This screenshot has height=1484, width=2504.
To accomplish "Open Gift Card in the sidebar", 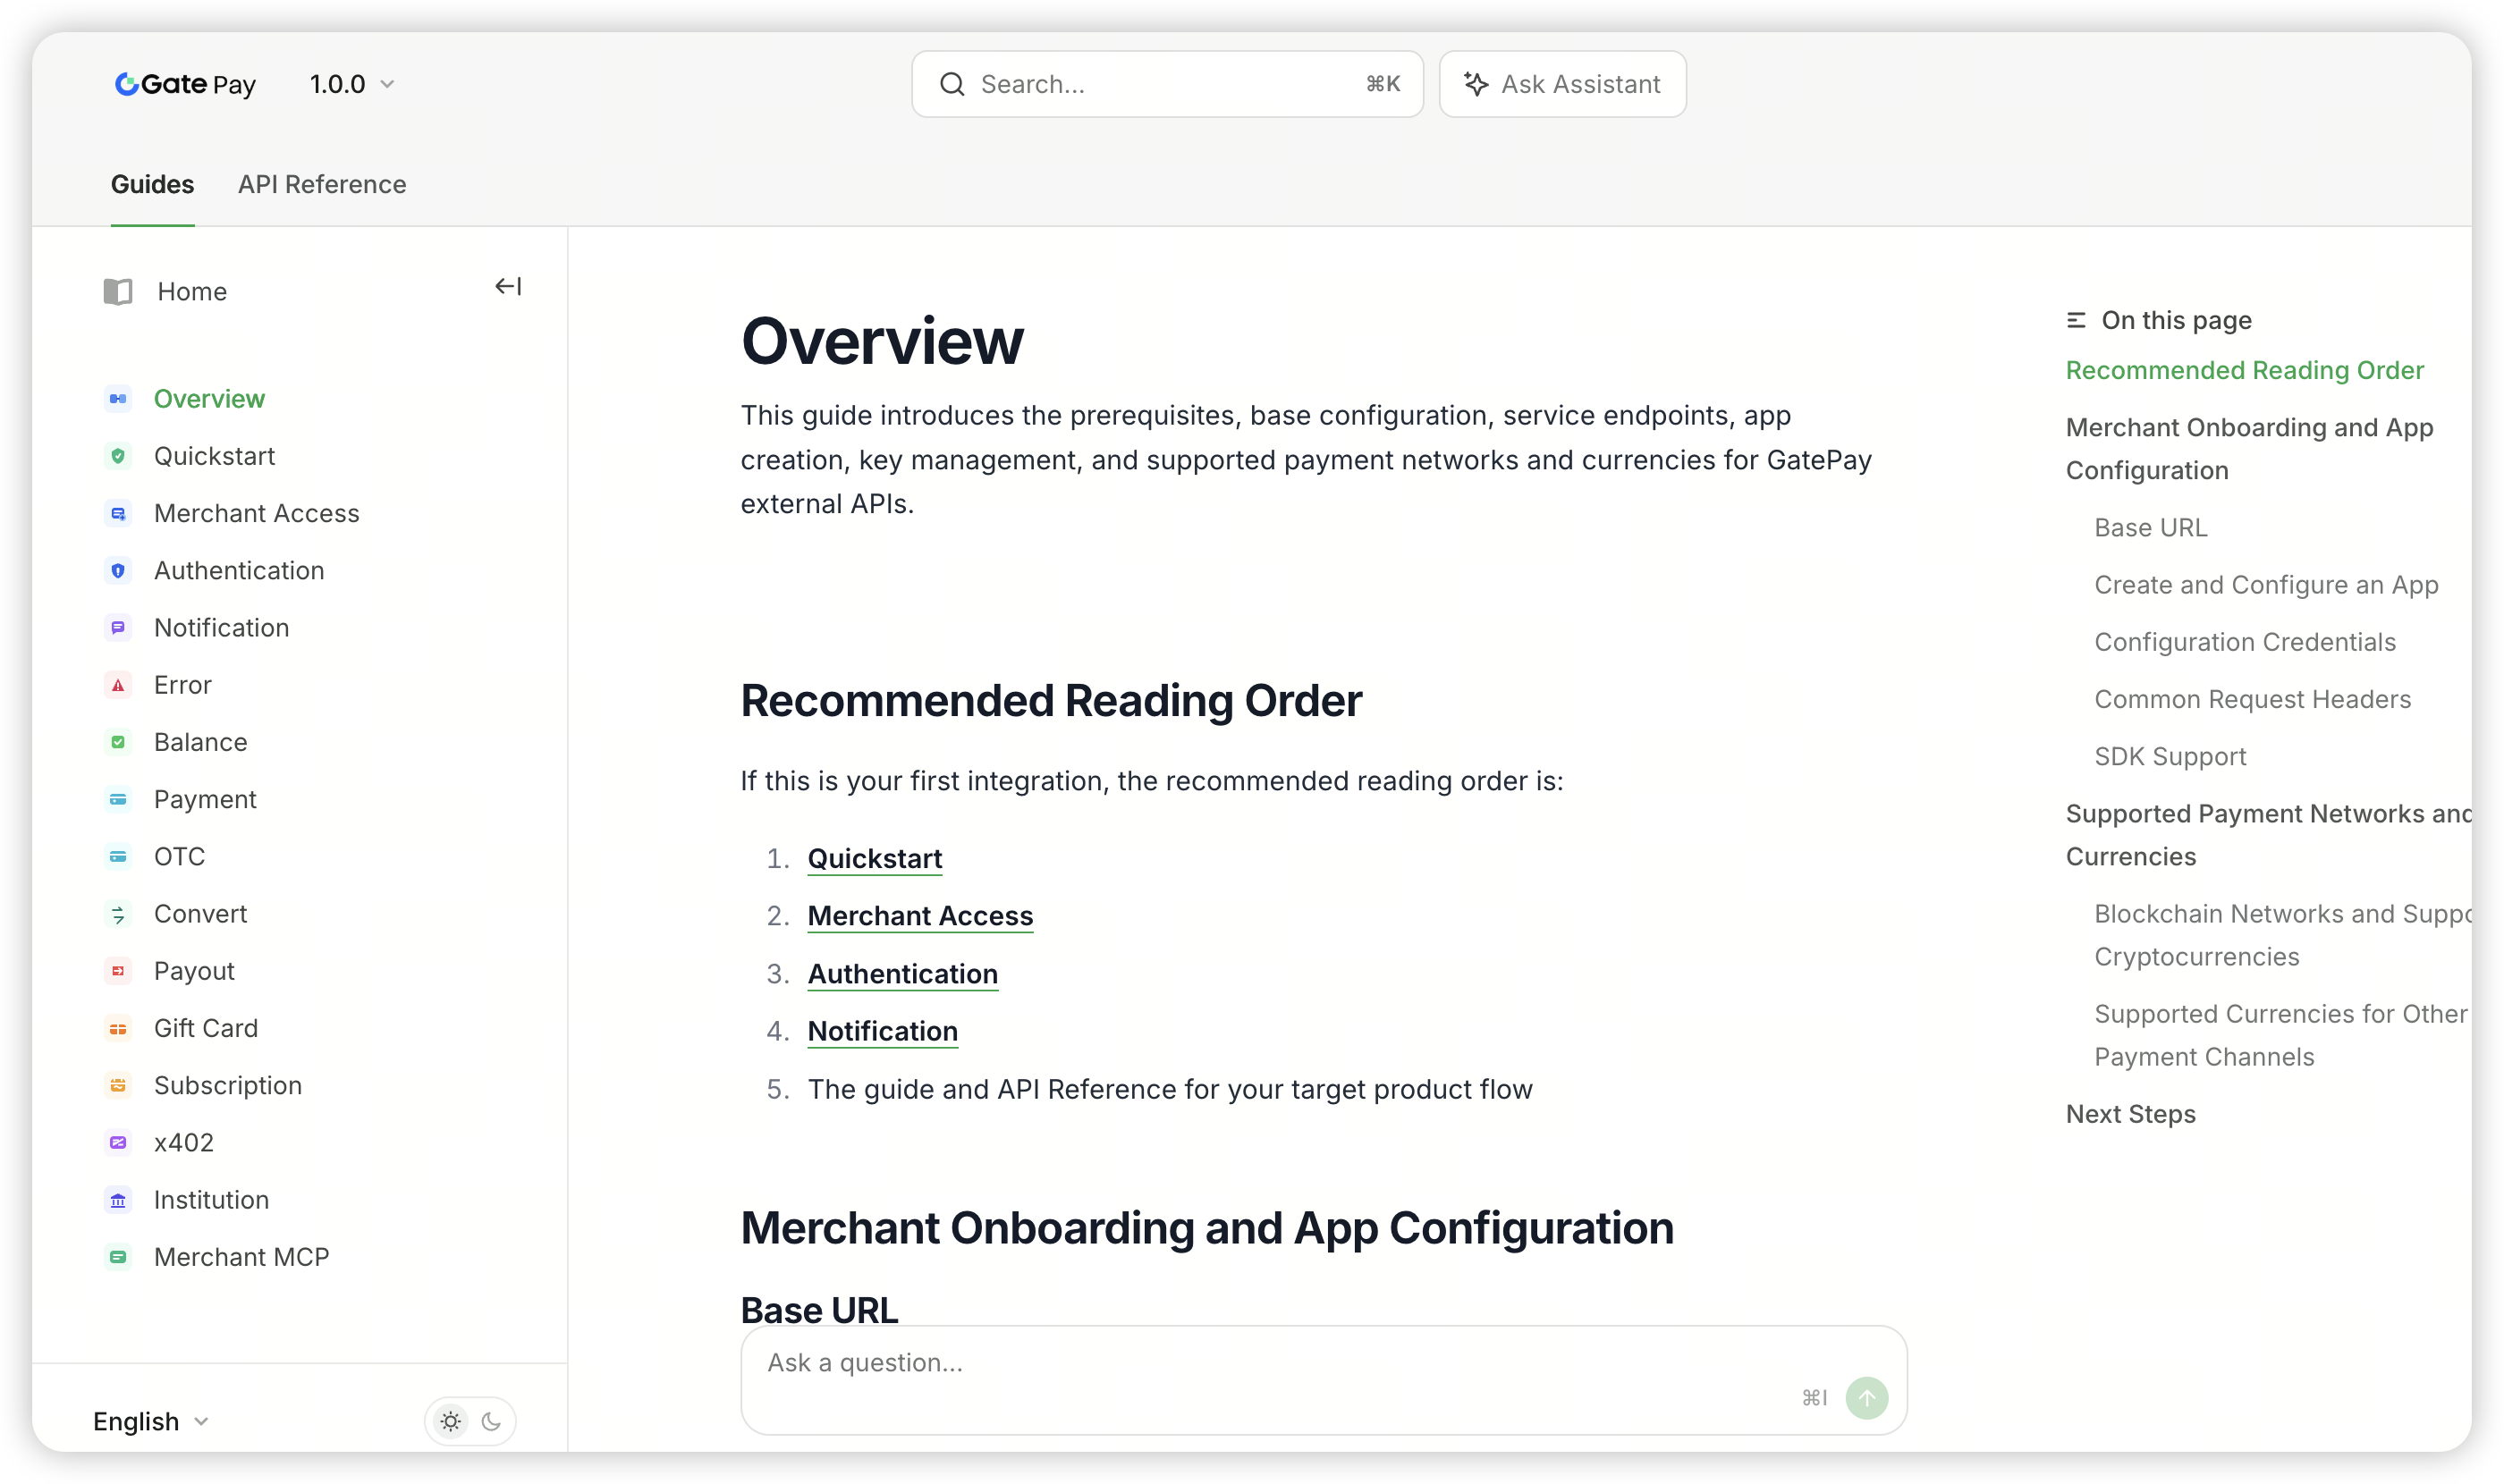I will tap(206, 1028).
